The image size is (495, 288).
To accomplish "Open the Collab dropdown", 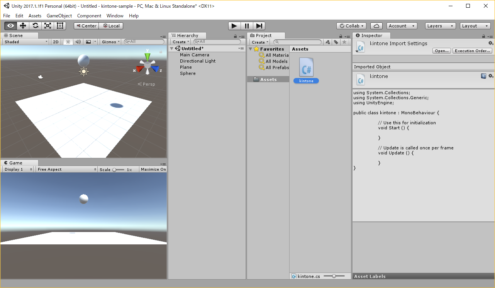I will tap(351, 26).
